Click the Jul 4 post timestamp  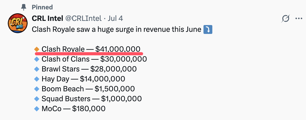(x=115, y=19)
